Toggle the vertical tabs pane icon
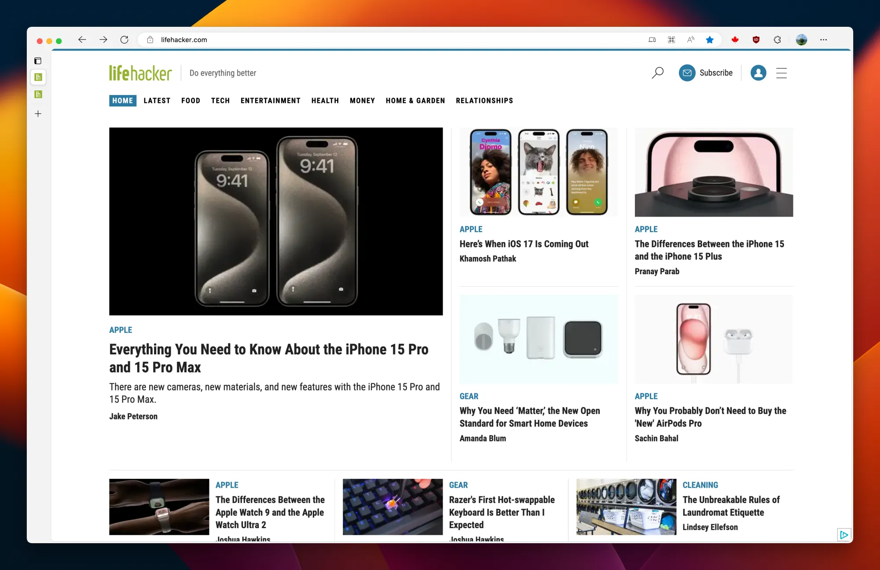The width and height of the screenshot is (880, 570). point(38,61)
